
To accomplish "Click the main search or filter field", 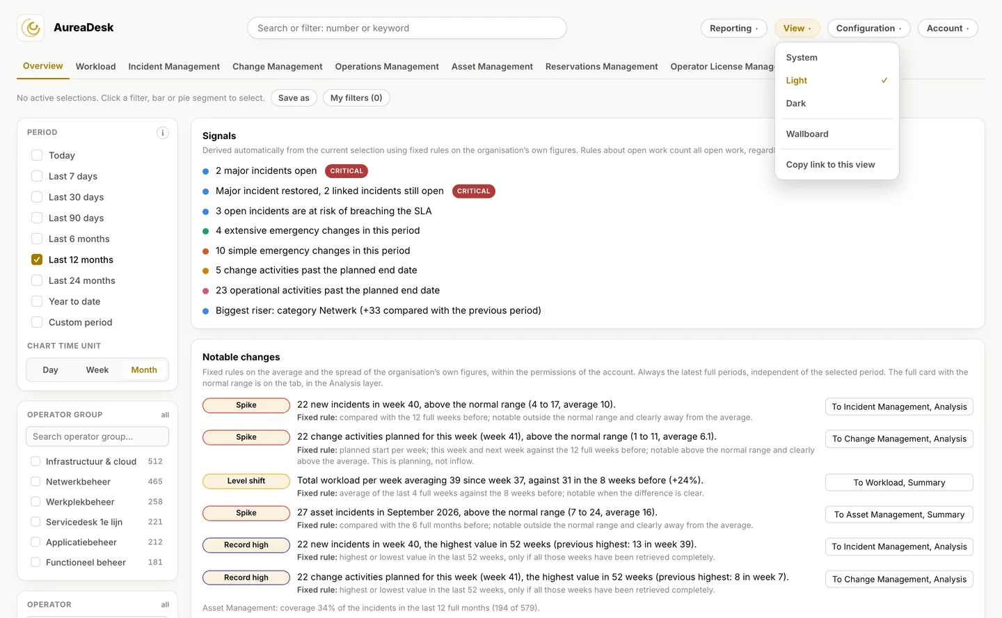I will click(407, 29).
